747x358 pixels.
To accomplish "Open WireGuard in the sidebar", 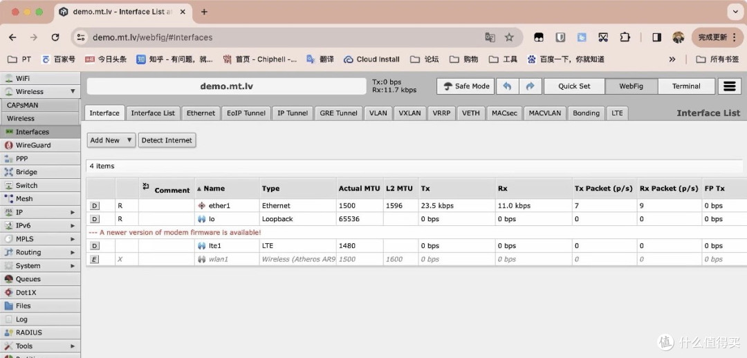I will click(x=33, y=145).
